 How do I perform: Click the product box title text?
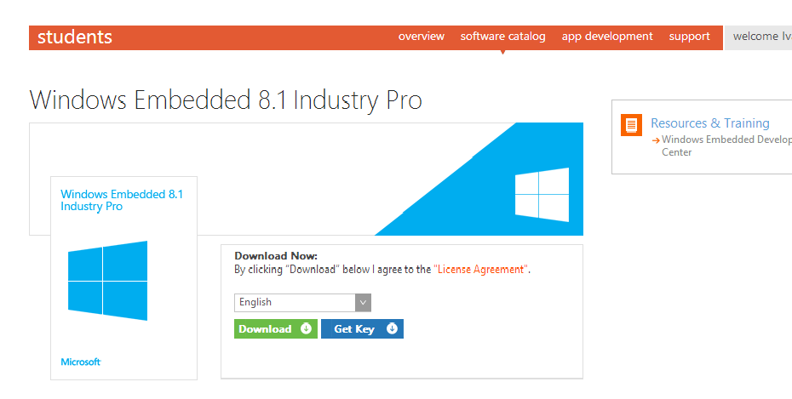[x=122, y=200]
